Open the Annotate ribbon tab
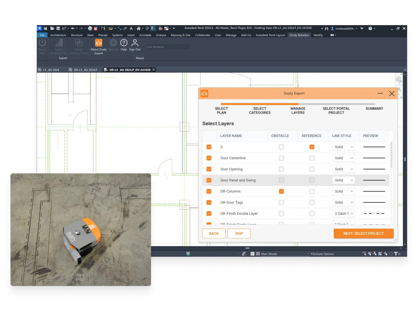Image resolution: width=415 pixels, height=311 pixels. (145, 35)
